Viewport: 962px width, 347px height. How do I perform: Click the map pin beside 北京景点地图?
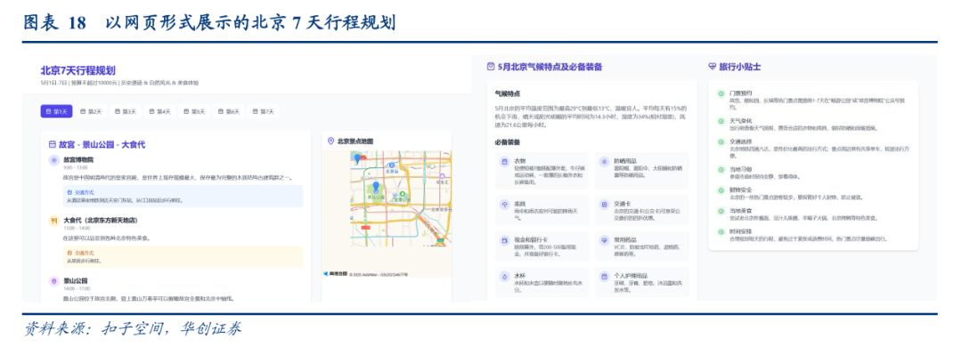331,141
